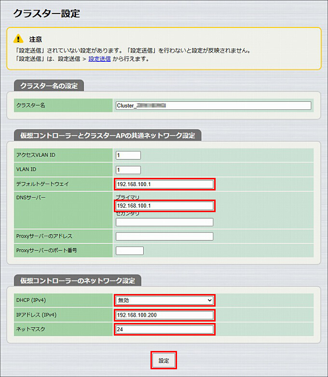
Task: Open the 設定送信 link
Action: point(100,59)
